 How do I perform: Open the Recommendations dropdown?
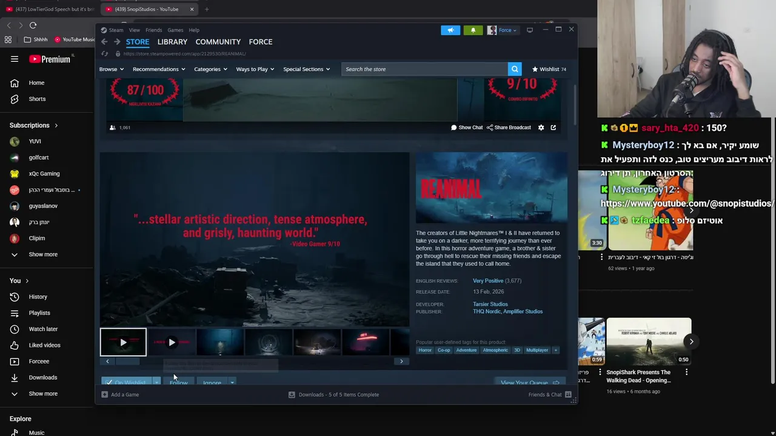[x=159, y=69]
